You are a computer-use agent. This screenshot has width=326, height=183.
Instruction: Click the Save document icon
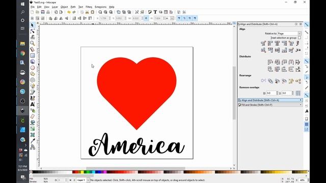[x=43, y=12]
